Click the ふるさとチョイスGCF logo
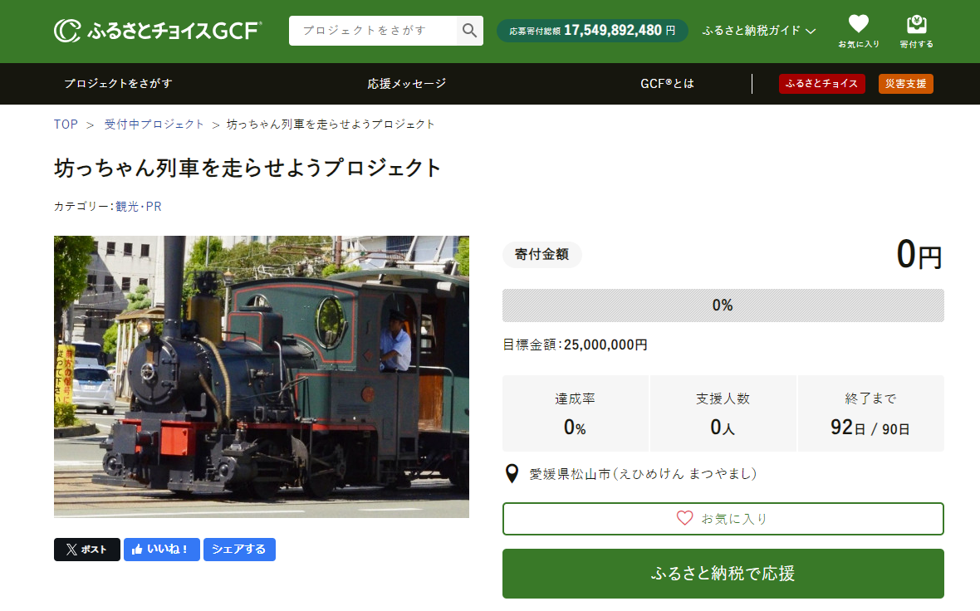This screenshot has width=980, height=611. pos(158,31)
